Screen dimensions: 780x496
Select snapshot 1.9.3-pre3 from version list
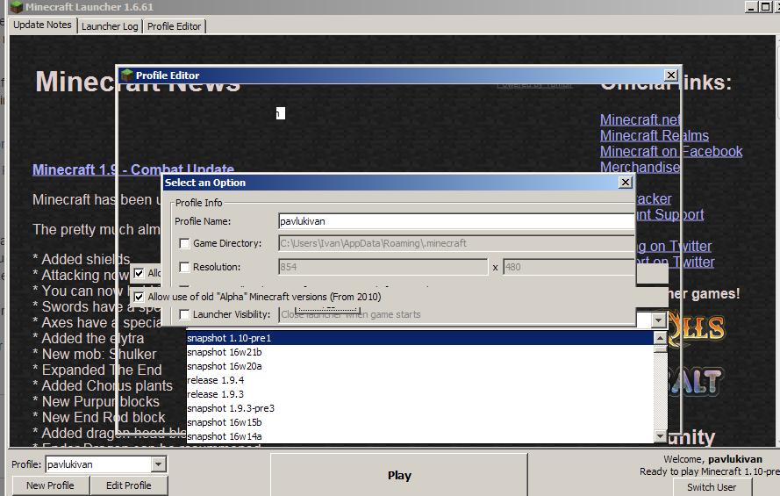click(420, 408)
